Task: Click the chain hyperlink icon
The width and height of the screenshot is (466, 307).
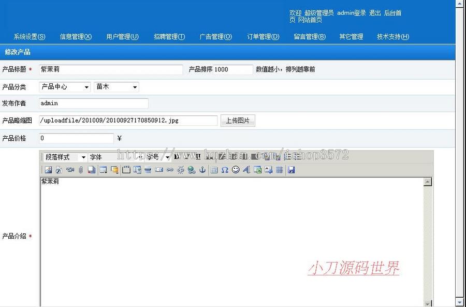Action: (170, 170)
